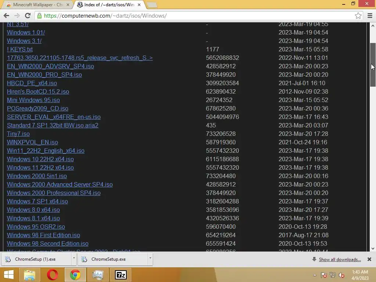
Task: Download Windows 2000 5in1.iso
Action: point(37,176)
